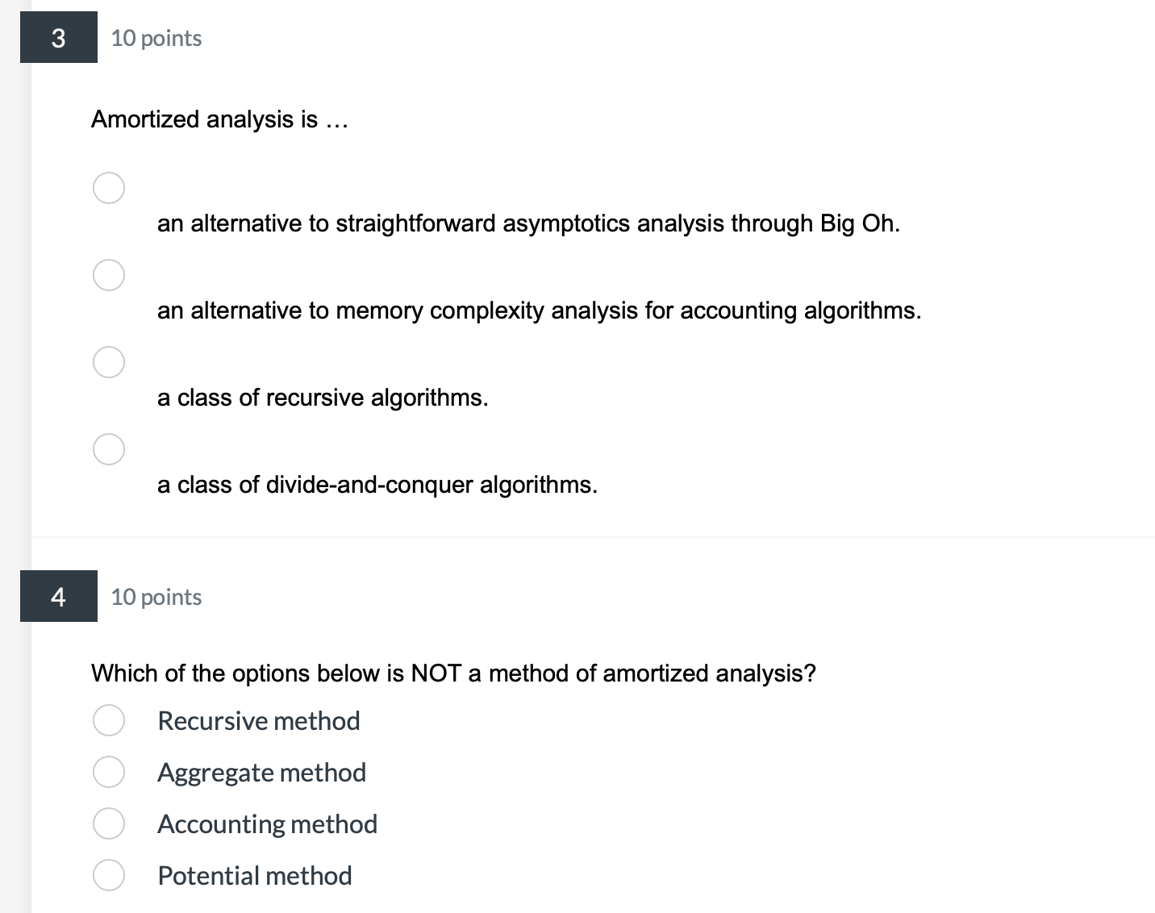Click the "10 points" label of question 4
1155x913 pixels.
pos(156,597)
